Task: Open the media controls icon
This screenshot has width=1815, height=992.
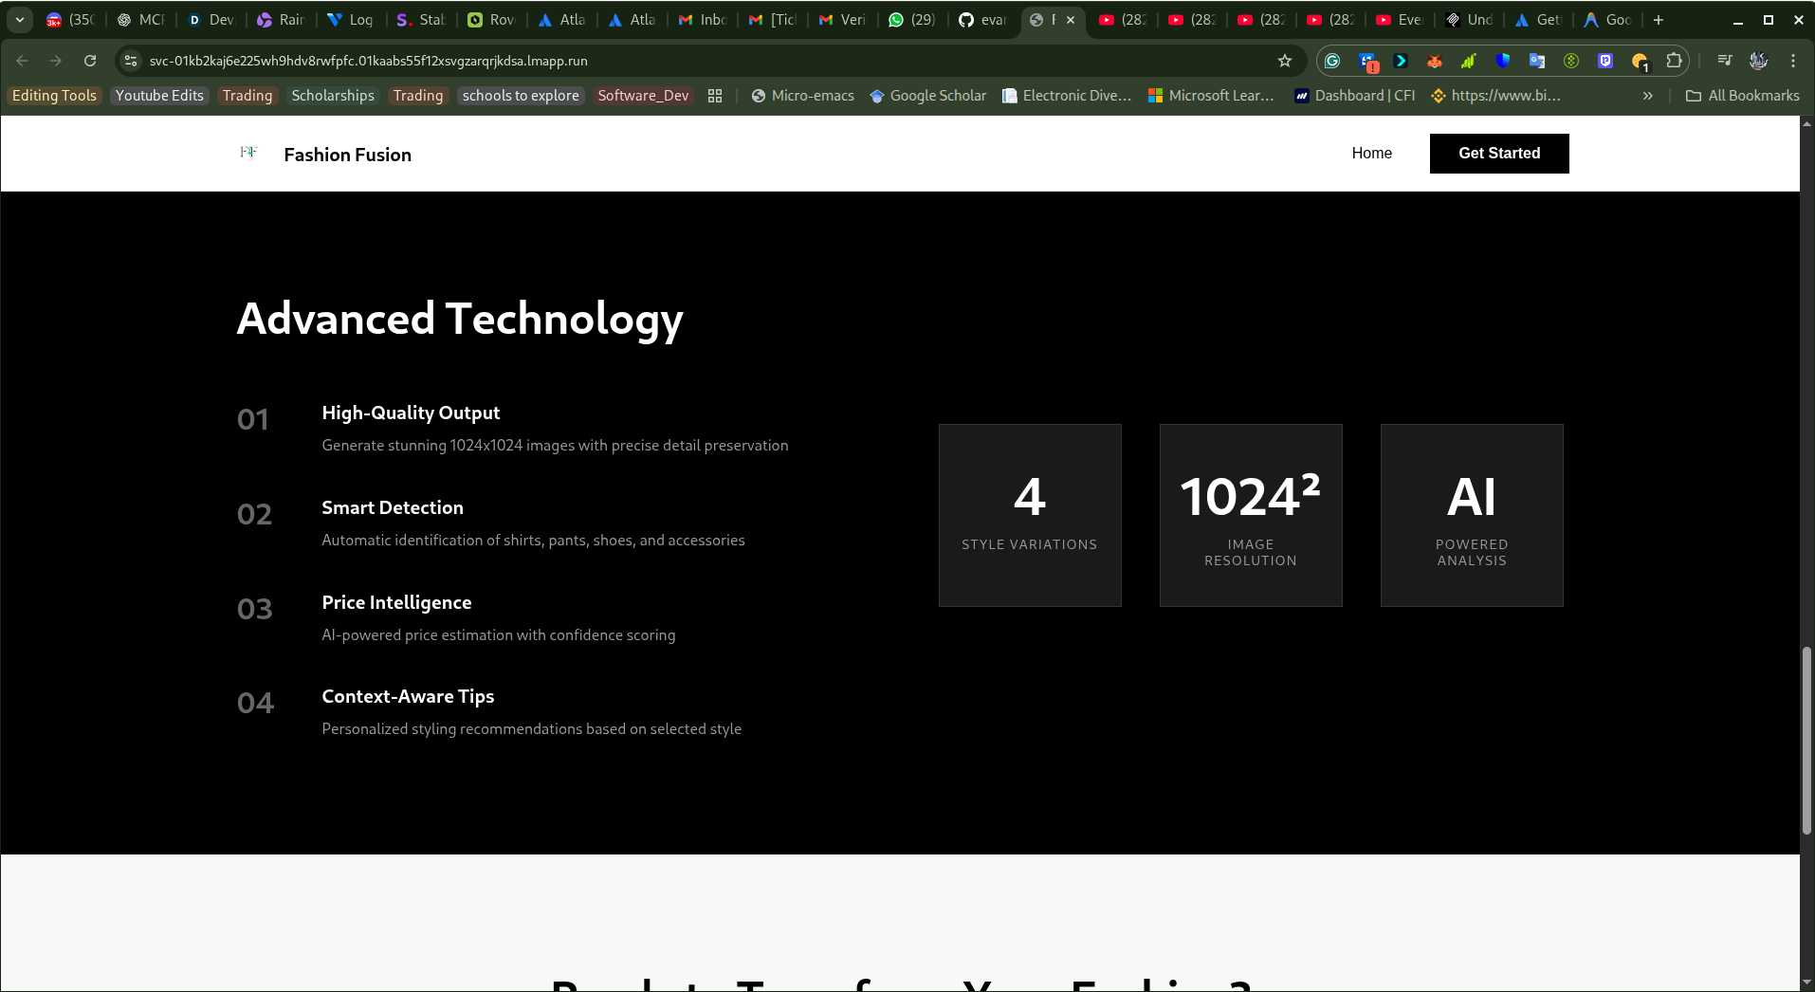Action: coord(1725,61)
